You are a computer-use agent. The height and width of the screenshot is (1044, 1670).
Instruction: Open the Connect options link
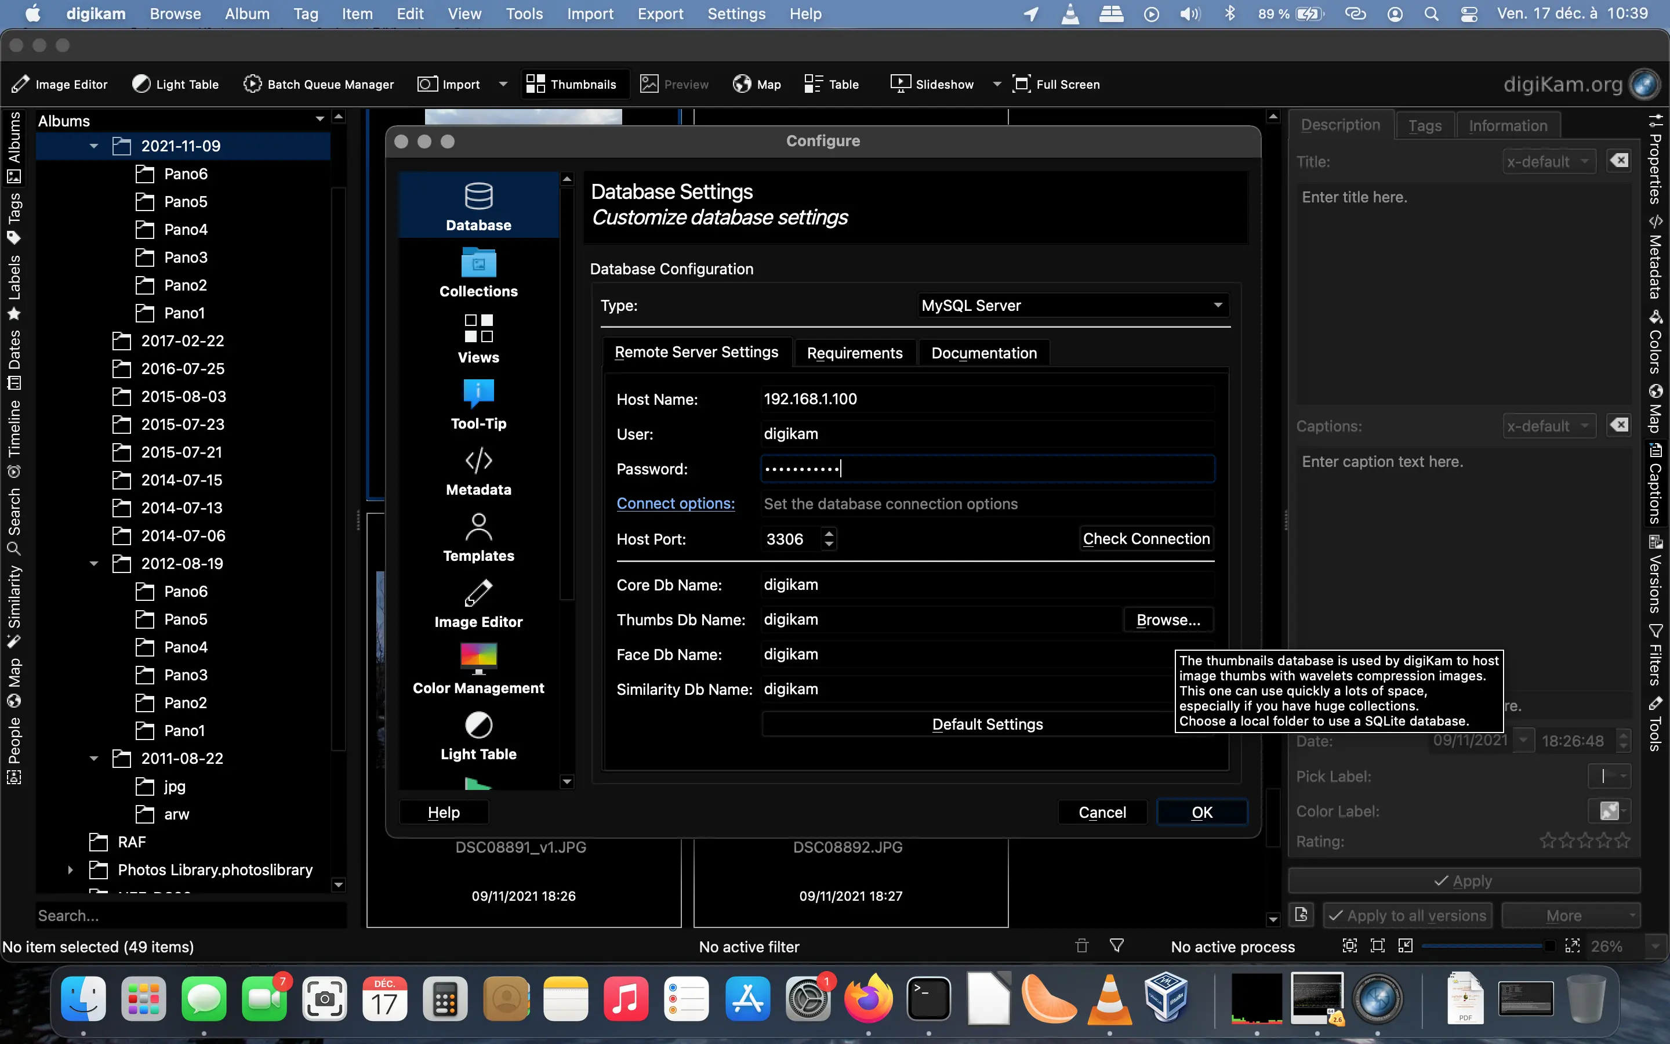click(x=676, y=503)
